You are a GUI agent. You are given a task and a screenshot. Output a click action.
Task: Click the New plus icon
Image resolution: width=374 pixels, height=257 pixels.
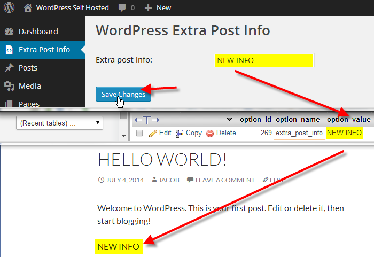(148, 8)
